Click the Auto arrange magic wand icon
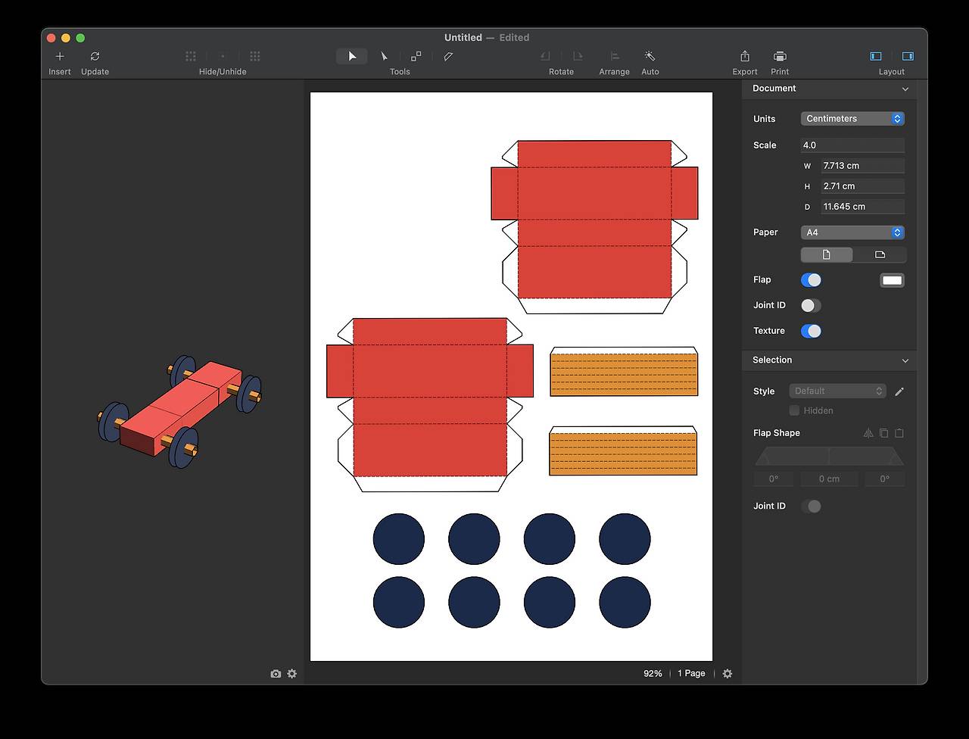 (x=650, y=57)
